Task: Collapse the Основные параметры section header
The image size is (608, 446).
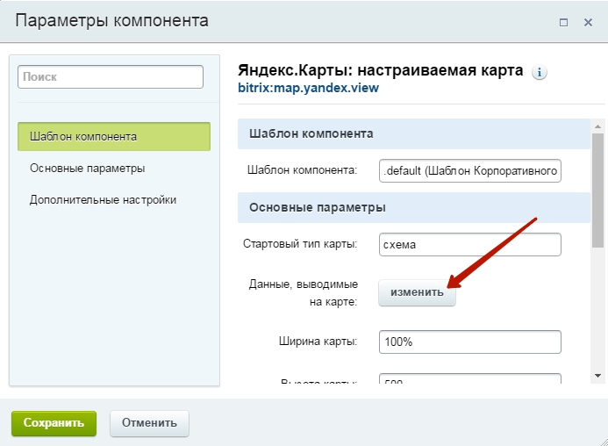Action: [414, 208]
